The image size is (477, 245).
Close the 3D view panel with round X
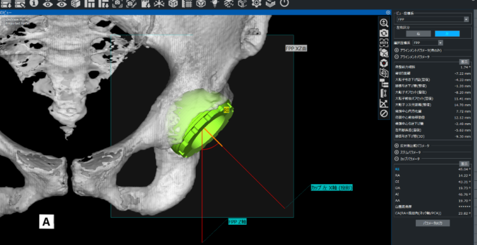pos(388,13)
